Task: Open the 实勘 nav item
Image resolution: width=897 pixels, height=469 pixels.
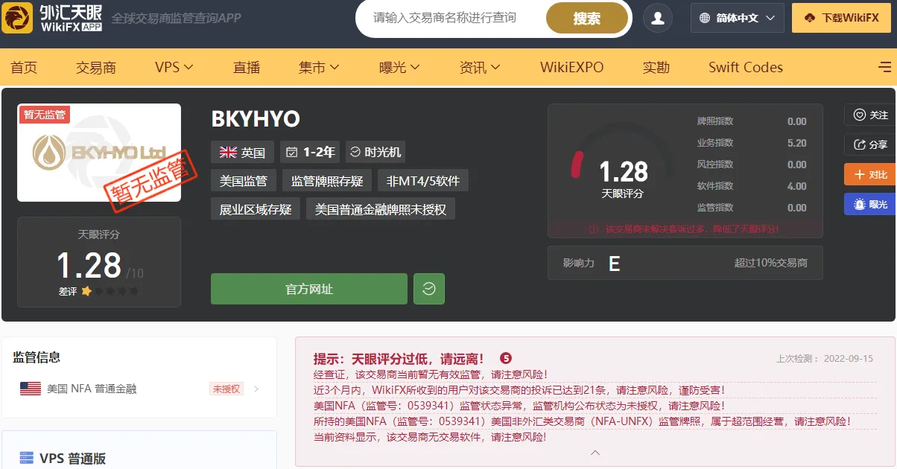Action: 656,67
